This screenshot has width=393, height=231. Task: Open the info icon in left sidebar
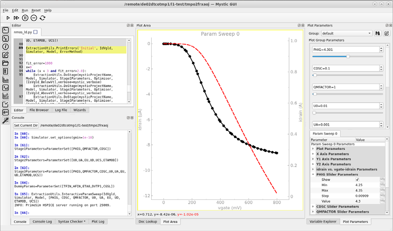click(x=5, y=47)
